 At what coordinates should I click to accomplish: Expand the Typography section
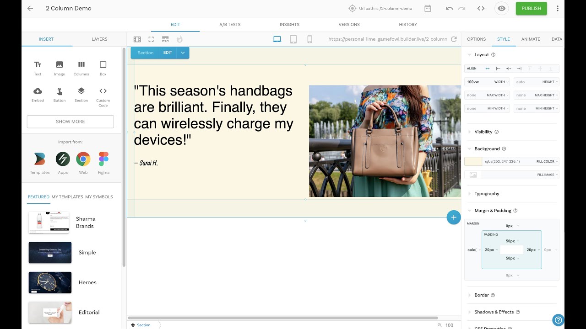pyautogui.click(x=469, y=194)
